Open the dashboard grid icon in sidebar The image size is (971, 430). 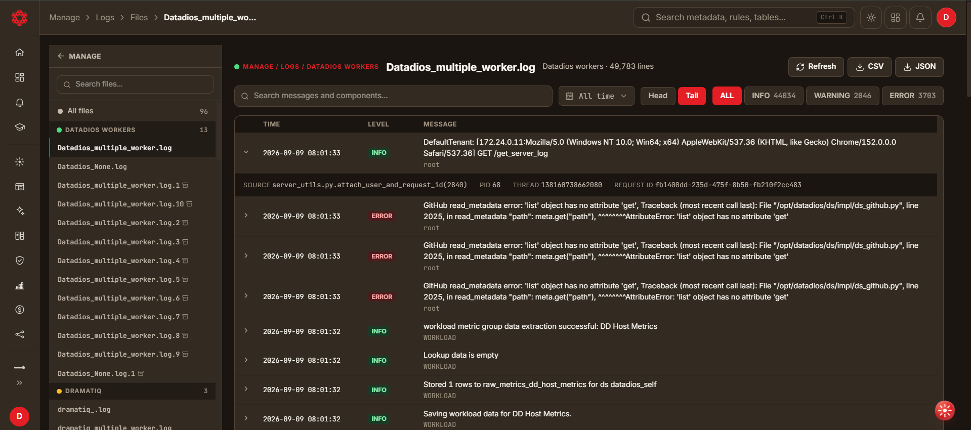coord(20,77)
